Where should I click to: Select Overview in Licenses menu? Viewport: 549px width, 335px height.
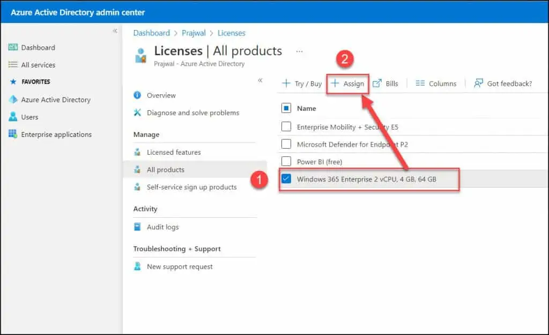pos(161,95)
